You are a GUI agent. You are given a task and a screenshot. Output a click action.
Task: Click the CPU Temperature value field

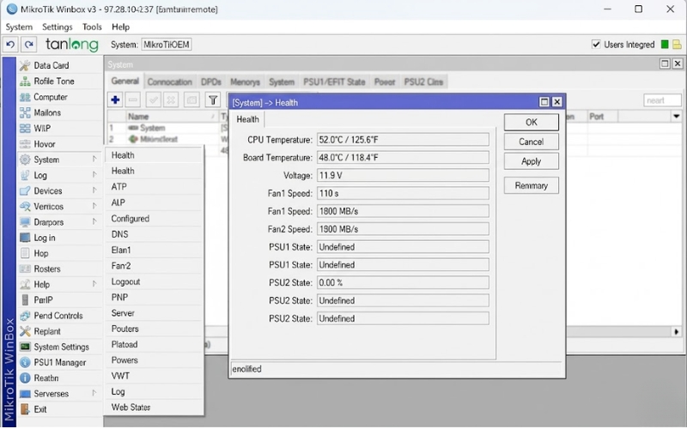coord(402,139)
